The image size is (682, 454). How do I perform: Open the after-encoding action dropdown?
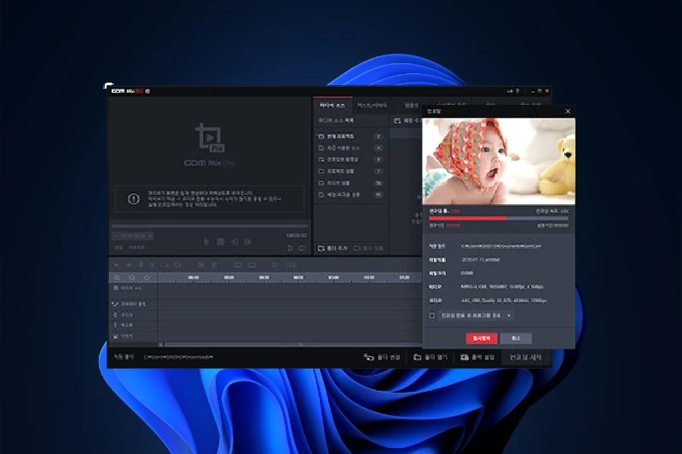point(509,315)
